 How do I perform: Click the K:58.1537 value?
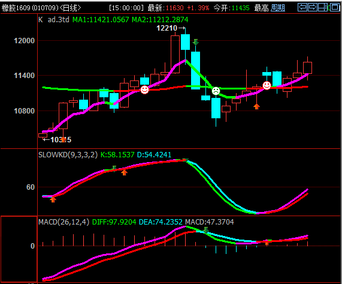tap(117, 155)
